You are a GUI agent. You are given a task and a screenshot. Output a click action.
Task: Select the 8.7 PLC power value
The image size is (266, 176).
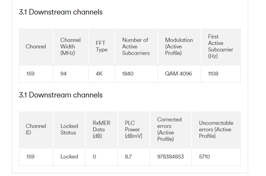click(x=128, y=156)
